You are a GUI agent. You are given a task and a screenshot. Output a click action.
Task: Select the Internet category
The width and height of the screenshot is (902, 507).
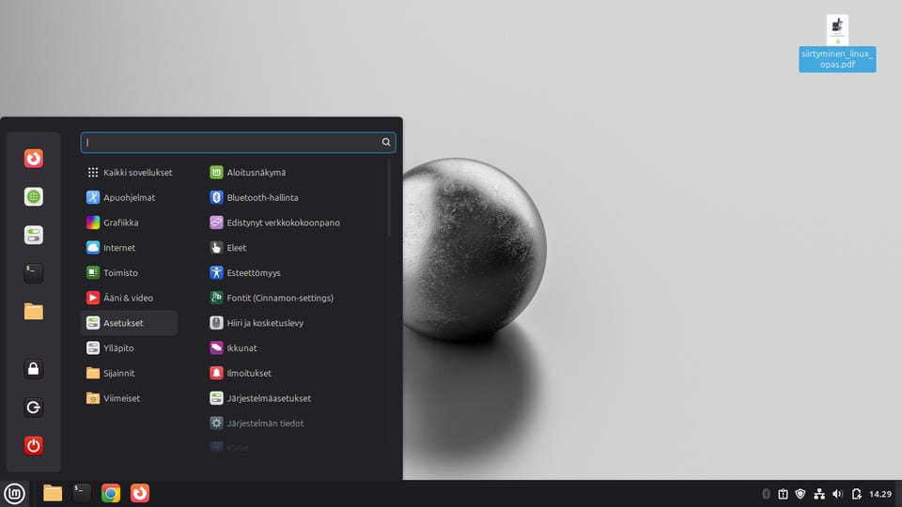(130, 248)
